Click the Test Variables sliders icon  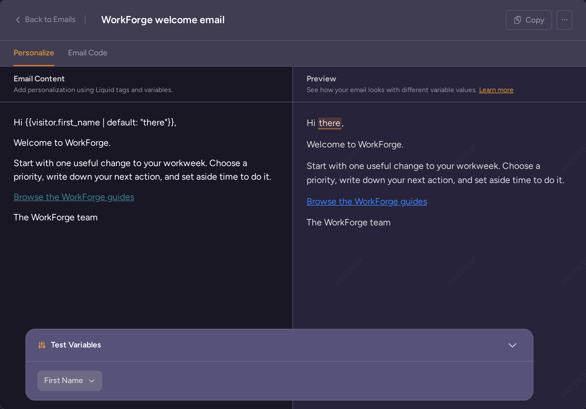[42, 345]
